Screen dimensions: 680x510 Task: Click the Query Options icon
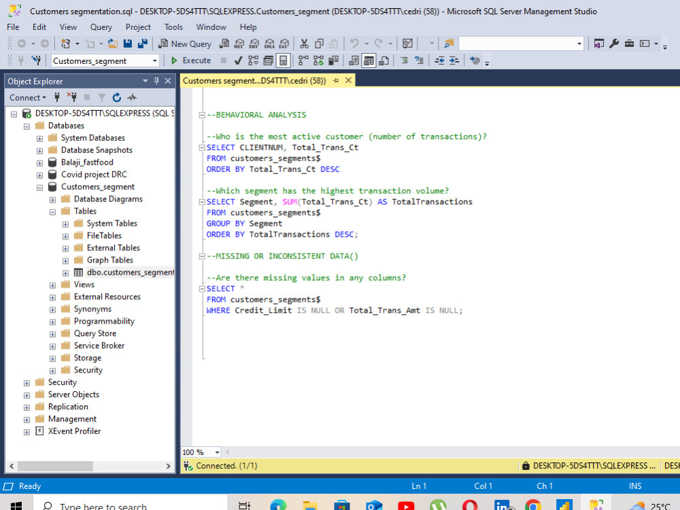[269, 61]
